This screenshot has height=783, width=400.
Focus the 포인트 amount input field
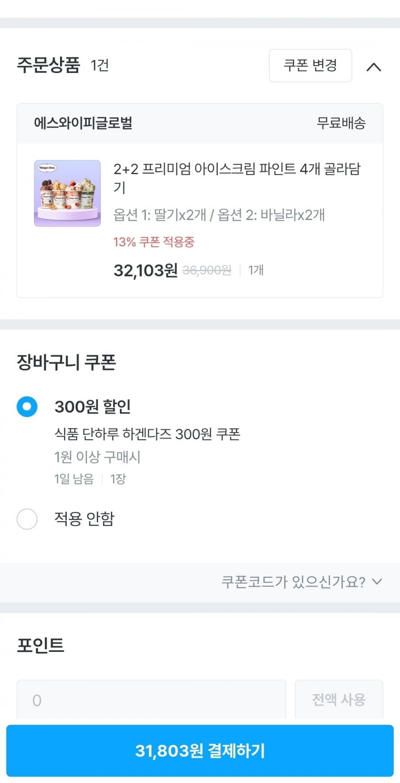pyautogui.click(x=151, y=700)
